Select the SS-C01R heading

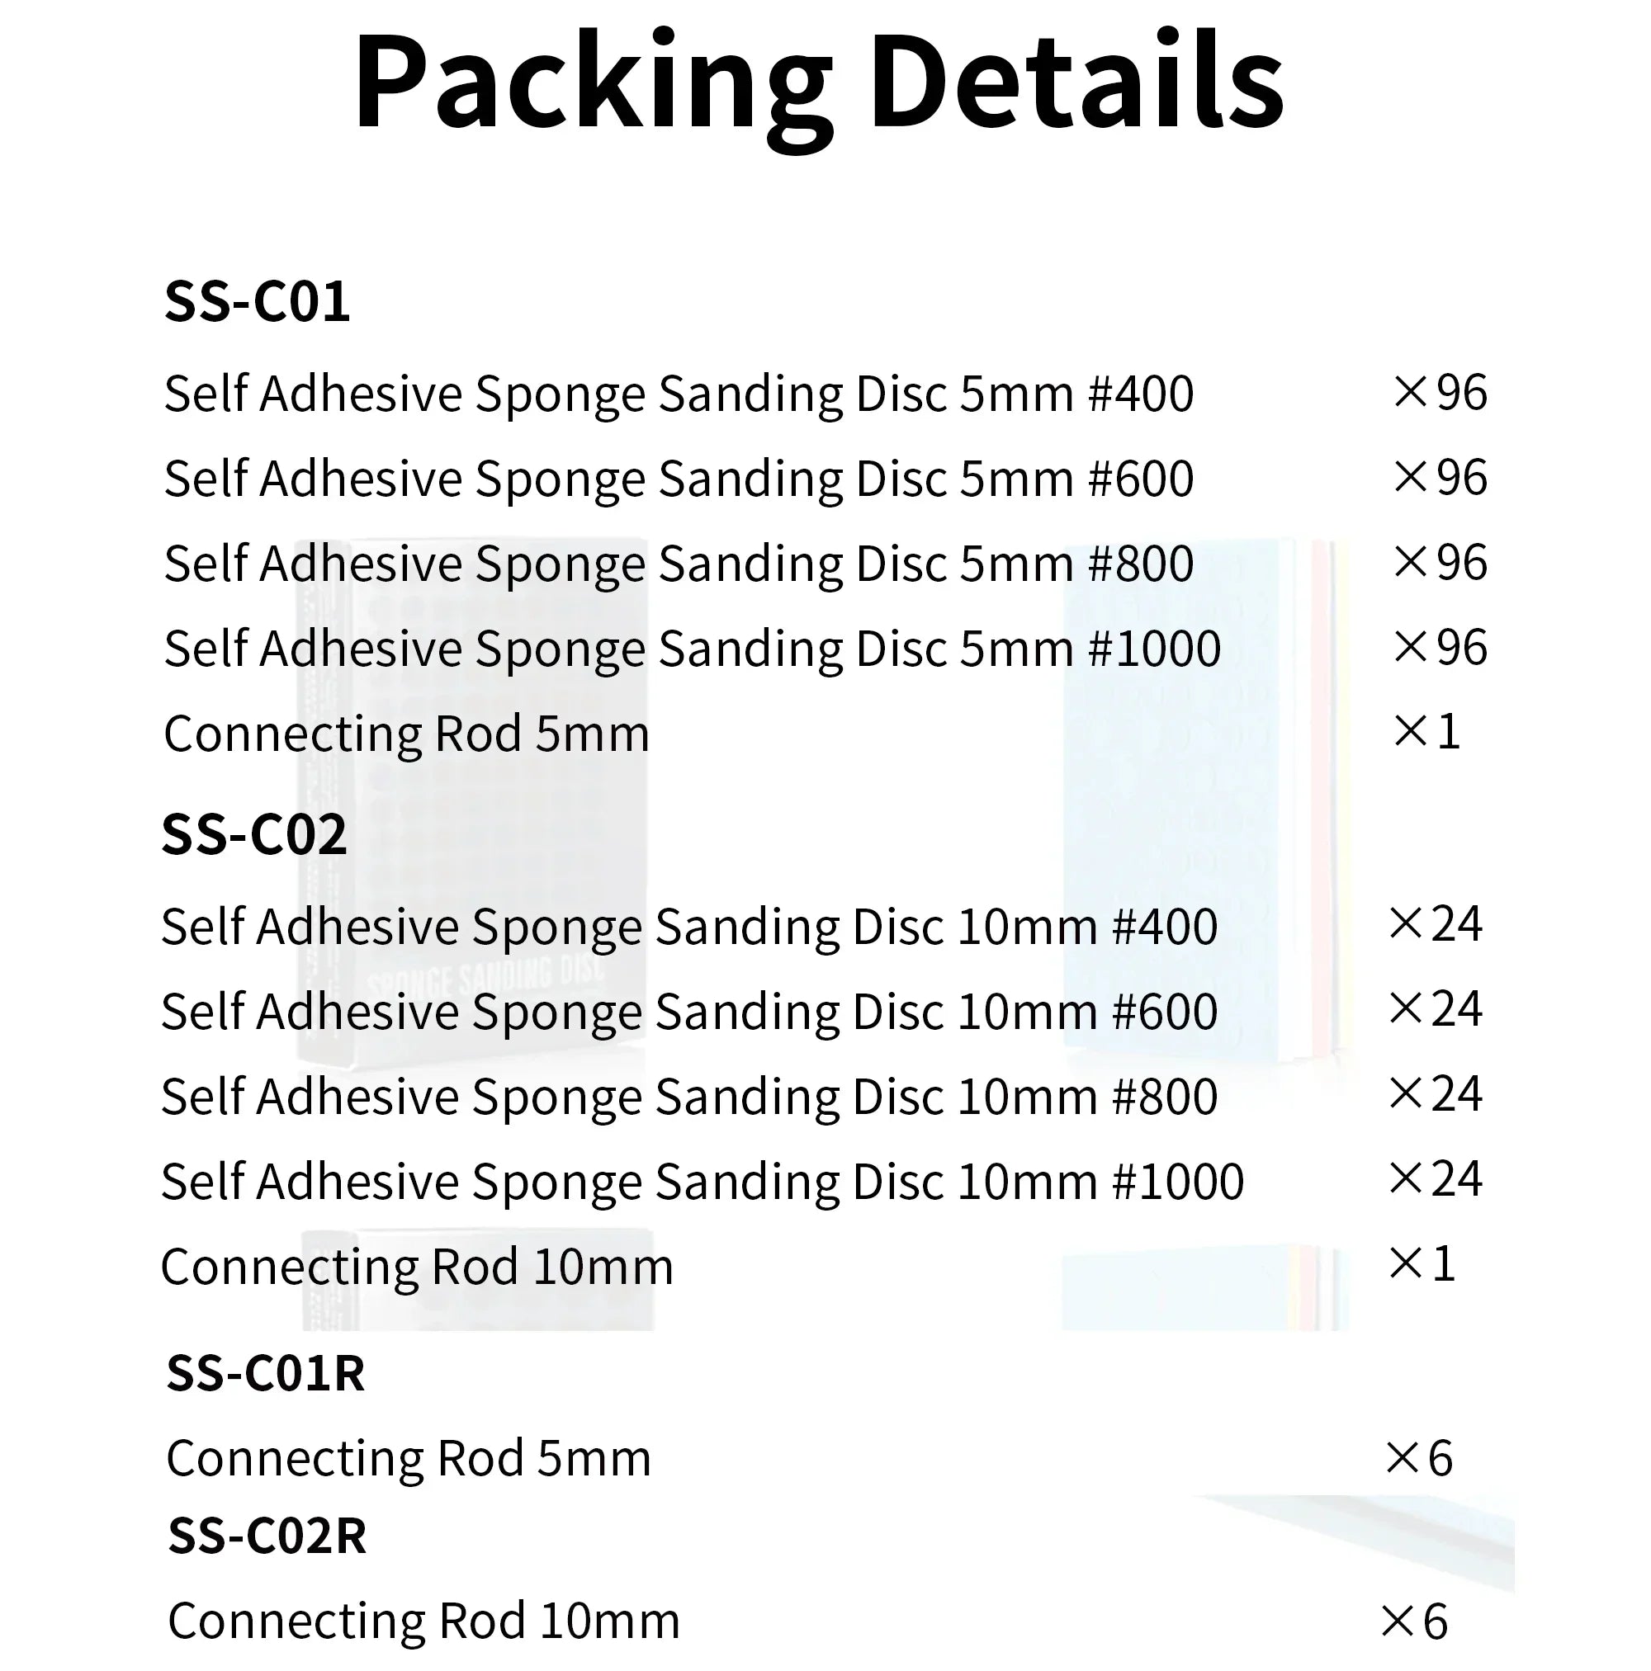[x=266, y=1372]
